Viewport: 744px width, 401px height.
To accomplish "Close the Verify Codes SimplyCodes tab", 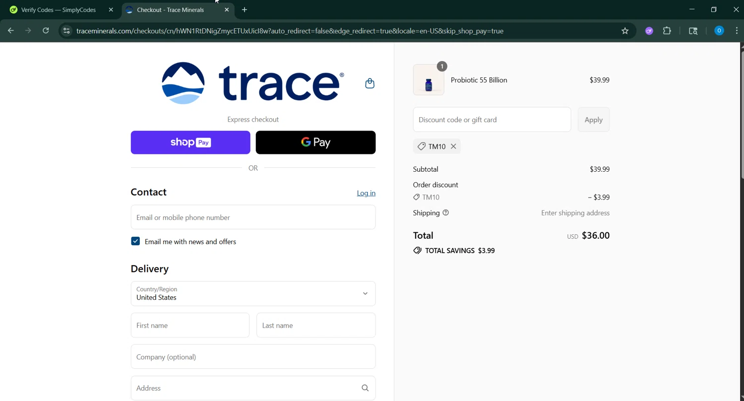I will click(111, 10).
